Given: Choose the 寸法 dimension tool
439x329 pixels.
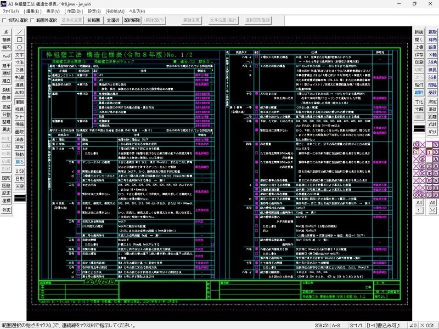Looking at the screenshot, I should coord(20,63).
